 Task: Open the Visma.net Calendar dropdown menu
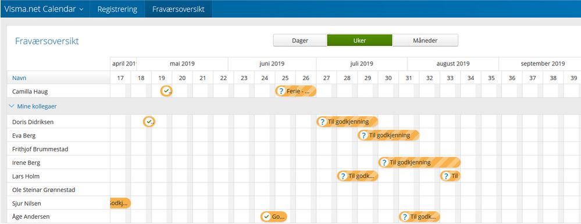(x=44, y=9)
